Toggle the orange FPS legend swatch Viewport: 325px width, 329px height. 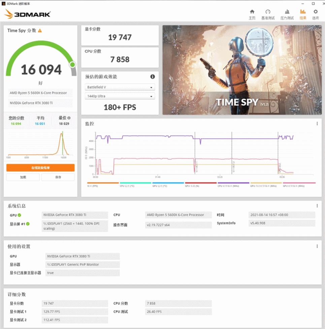pos(103,183)
